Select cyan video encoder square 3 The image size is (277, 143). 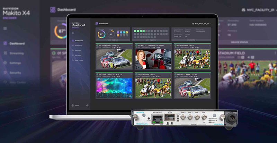click(x=124, y=32)
